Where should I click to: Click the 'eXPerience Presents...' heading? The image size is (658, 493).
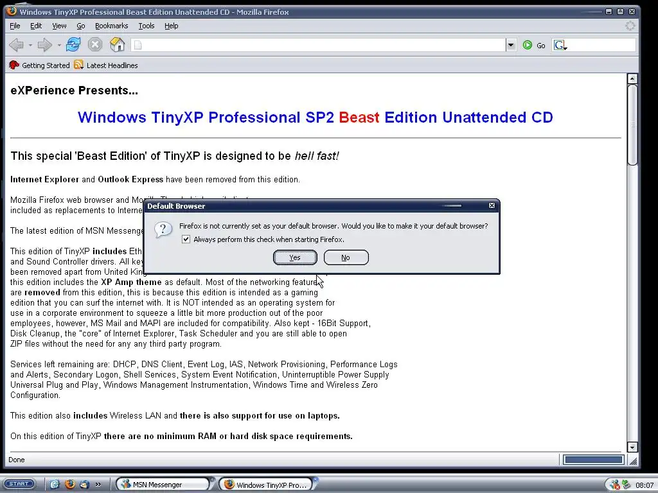pyautogui.click(x=75, y=91)
